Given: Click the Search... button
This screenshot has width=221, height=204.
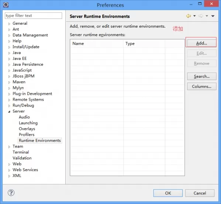Looking at the screenshot, I should pos(201,76).
